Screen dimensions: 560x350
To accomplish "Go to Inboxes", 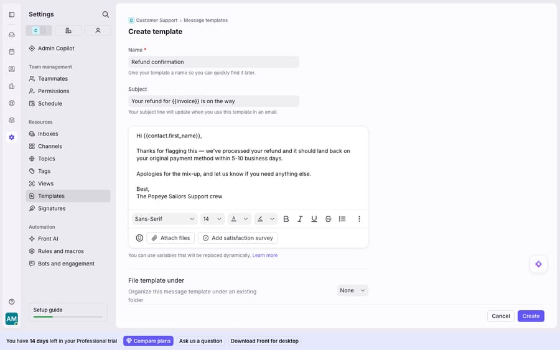I will coord(68,134).
